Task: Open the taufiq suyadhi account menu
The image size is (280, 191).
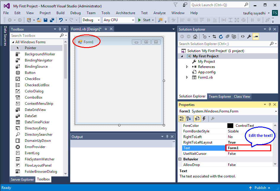Action: click(x=256, y=13)
